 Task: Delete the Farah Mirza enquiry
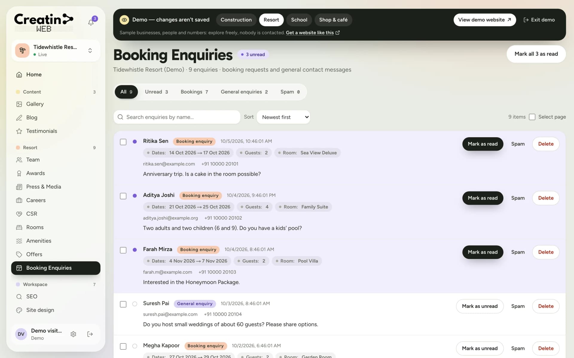click(546, 252)
